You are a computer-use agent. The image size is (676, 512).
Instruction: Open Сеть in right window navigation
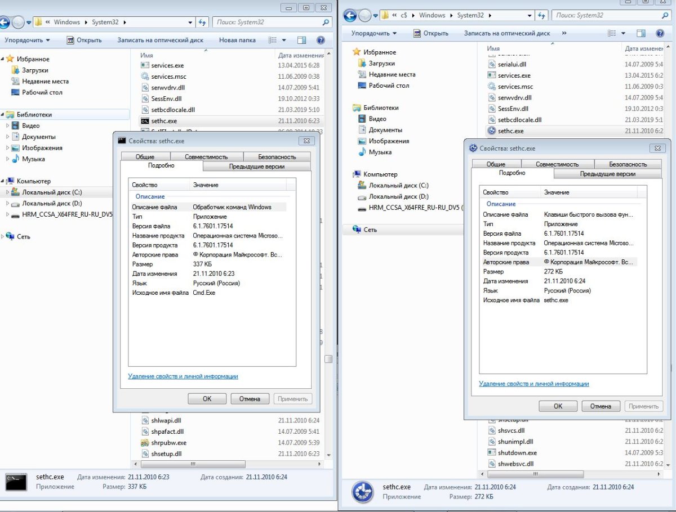370,230
